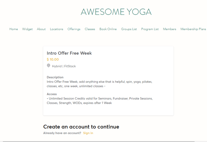Click the AWESOME YOGA site title

tap(116, 12)
